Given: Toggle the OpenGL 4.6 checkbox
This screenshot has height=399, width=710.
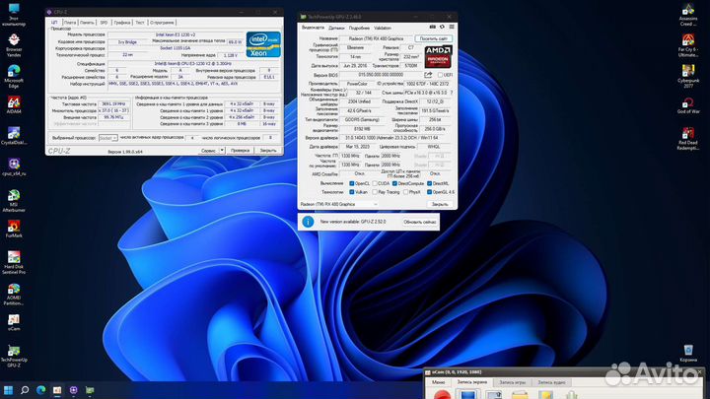Looking at the screenshot, I should (x=429, y=192).
